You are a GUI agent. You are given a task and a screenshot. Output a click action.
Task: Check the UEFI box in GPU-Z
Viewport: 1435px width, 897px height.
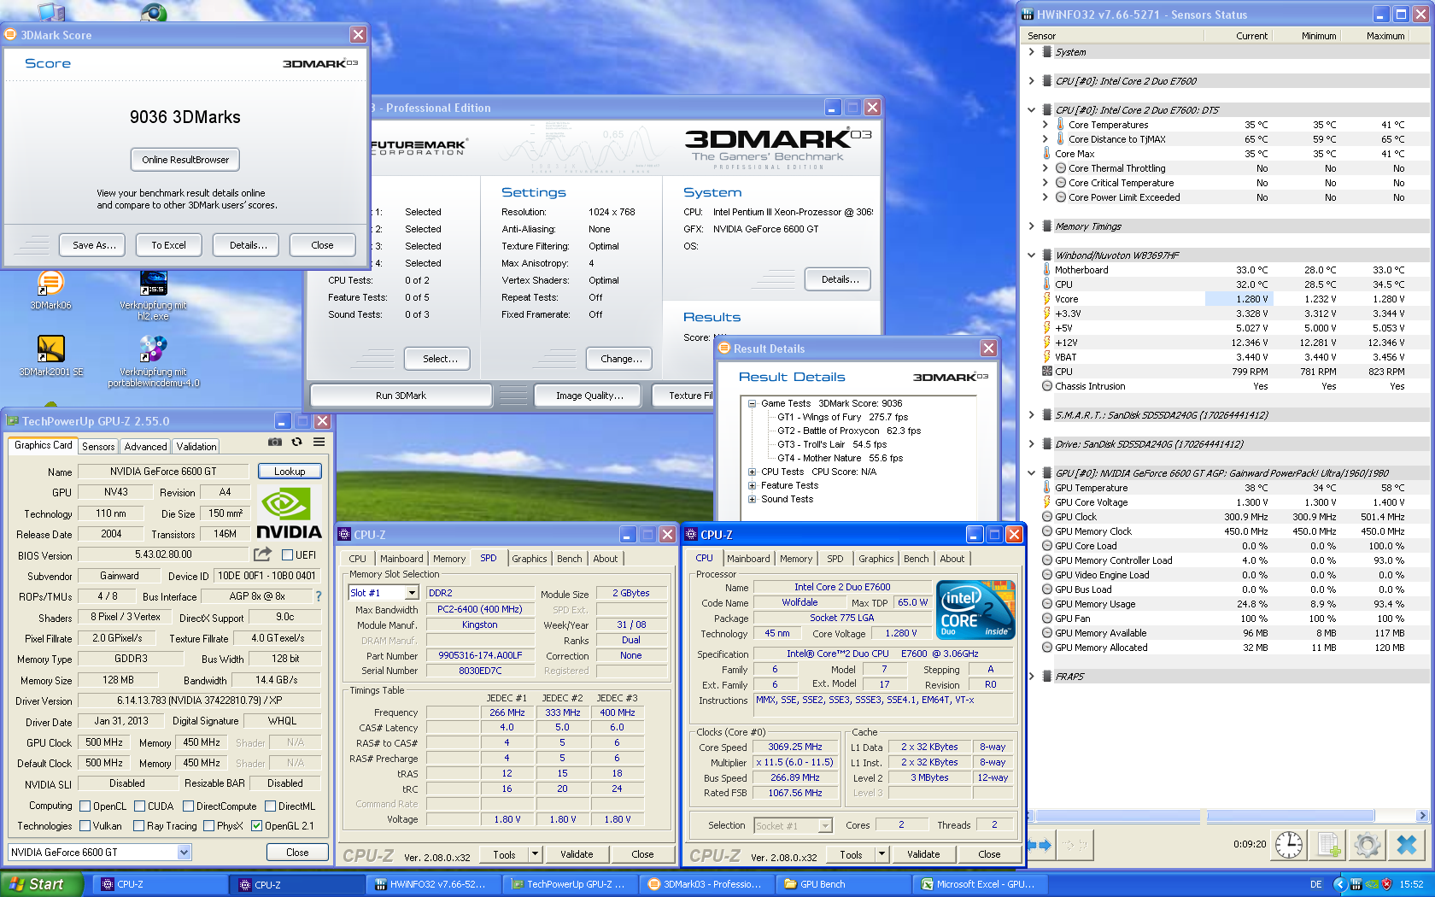(287, 554)
